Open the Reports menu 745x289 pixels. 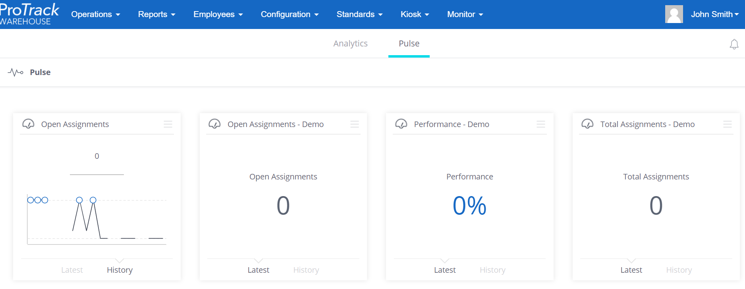click(156, 14)
